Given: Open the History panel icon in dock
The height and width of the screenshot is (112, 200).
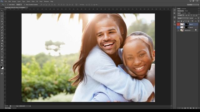Looking at the screenshot, I should click(x=175, y=10).
